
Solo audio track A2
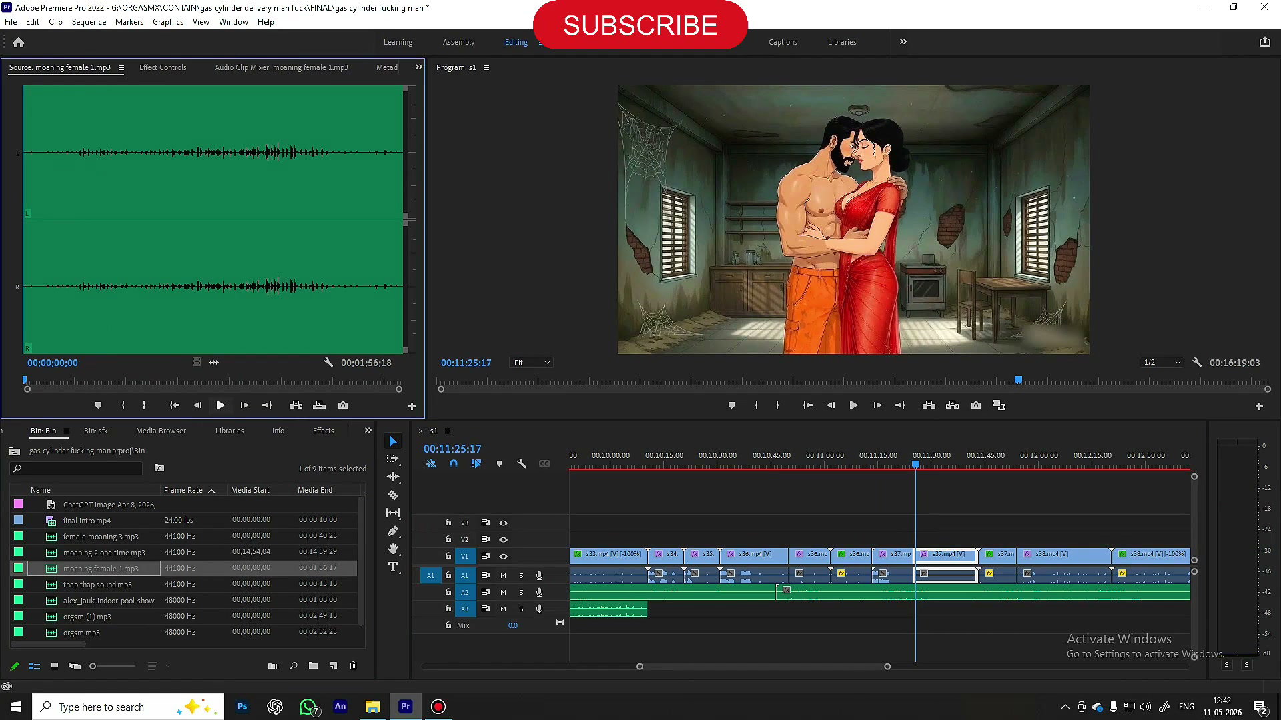pyautogui.click(x=521, y=592)
